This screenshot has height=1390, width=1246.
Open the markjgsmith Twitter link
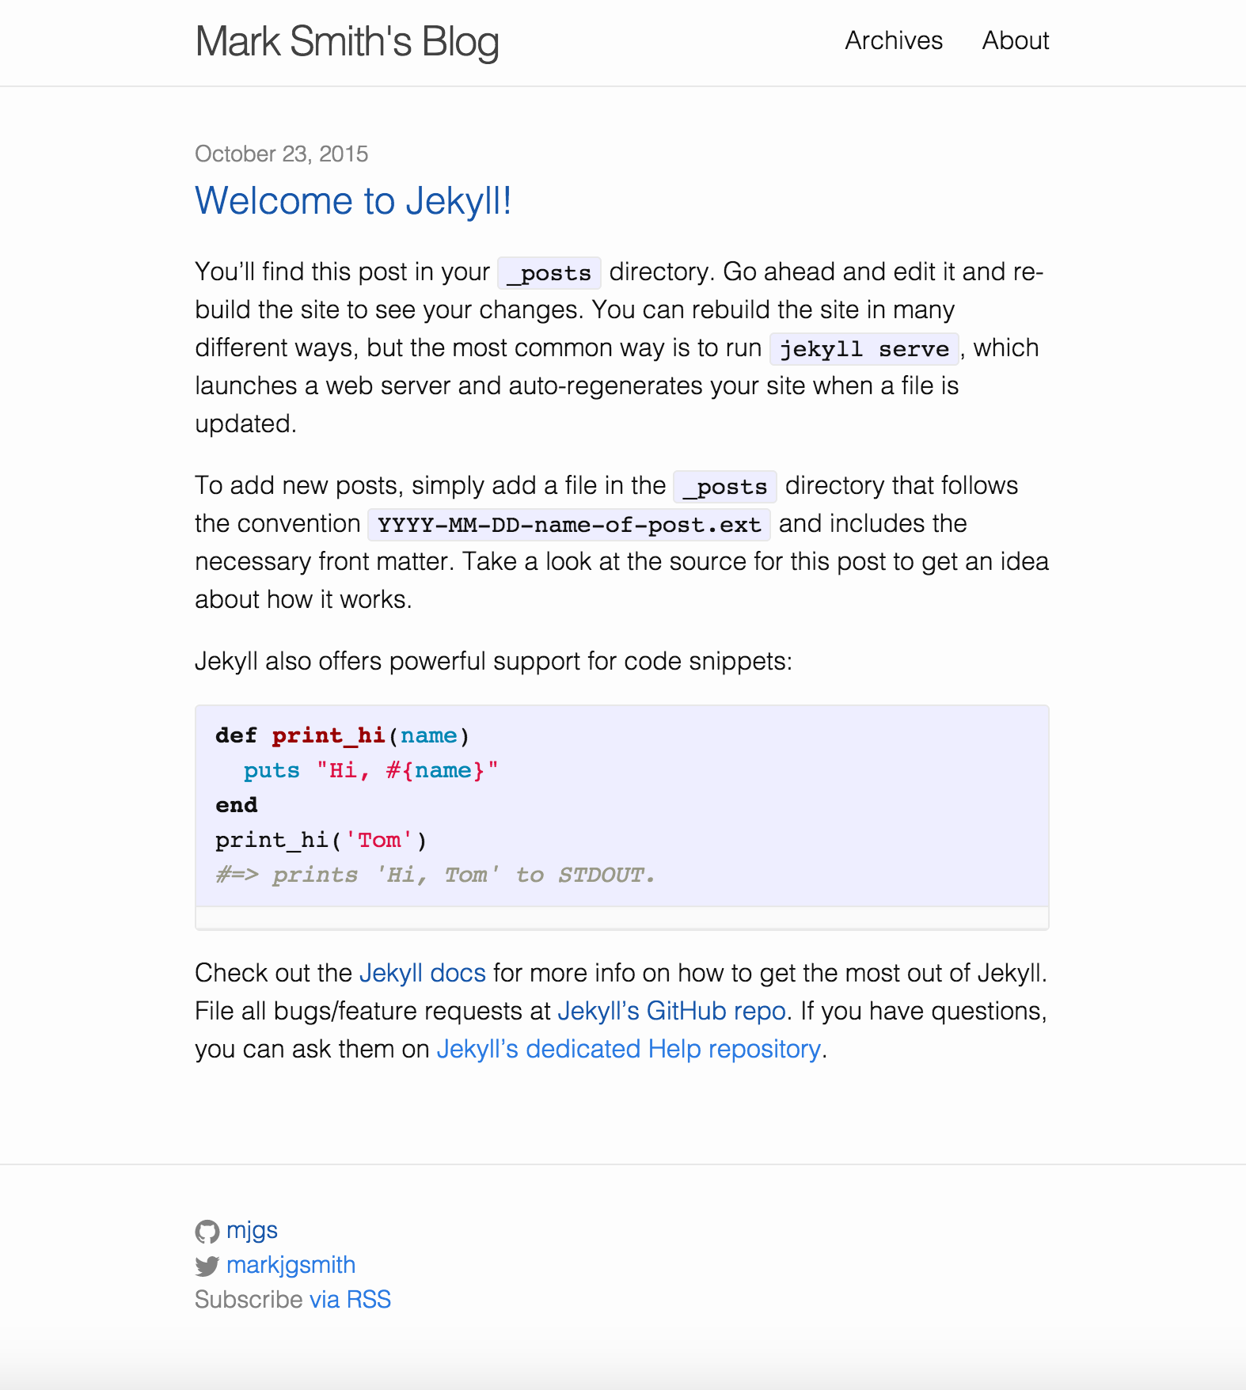pos(291,1265)
